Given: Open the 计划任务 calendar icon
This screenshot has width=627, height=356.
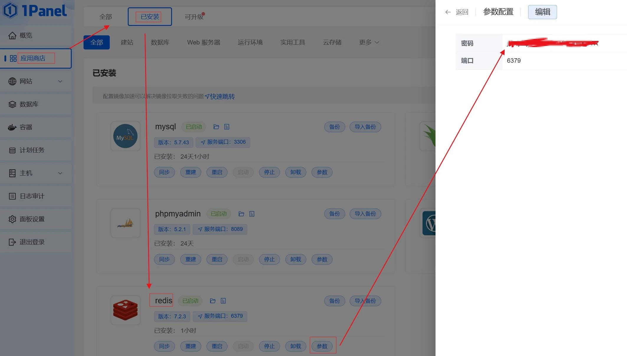Looking at the screenshot, I should tap(12, 150).
